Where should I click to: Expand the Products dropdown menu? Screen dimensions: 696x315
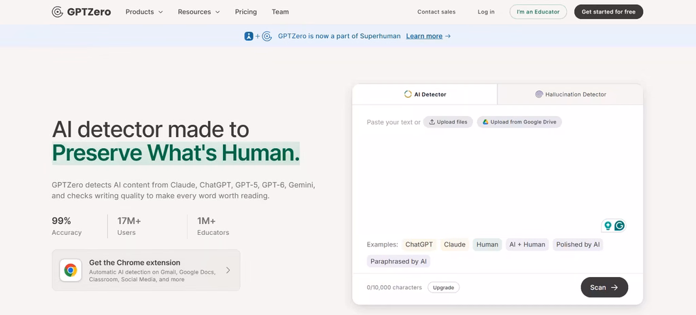pyautogui.click(x=144, y=12)
